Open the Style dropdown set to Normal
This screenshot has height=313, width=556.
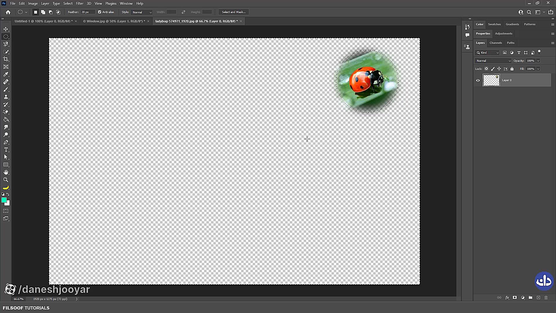coord(142,12)
